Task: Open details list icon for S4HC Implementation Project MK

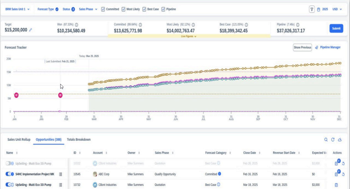Action: (x=61, y=174)
